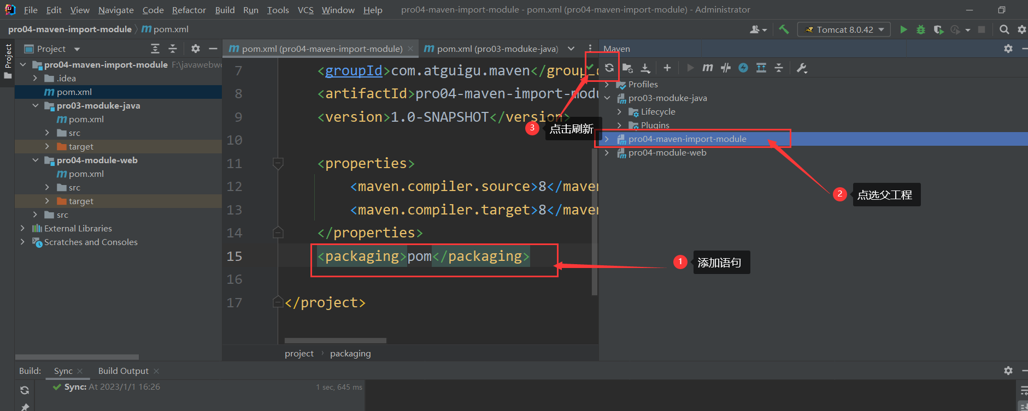Switch to pom.xml (pro03-moduke-java) editor tab
1028x411 pixels.
(x=491, y=49)
